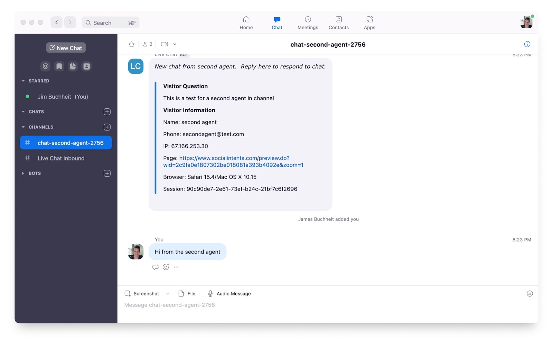
Task: Start a video meeting from channel header
Action: click(165, 44)
